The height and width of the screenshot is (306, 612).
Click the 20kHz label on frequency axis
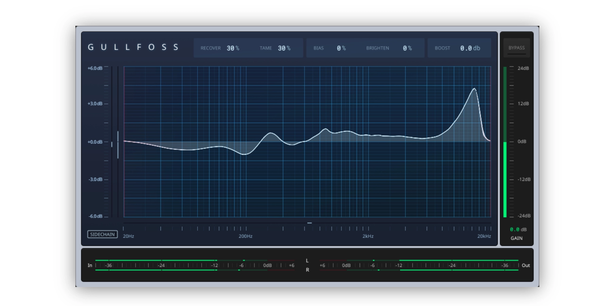pos(484,236)
